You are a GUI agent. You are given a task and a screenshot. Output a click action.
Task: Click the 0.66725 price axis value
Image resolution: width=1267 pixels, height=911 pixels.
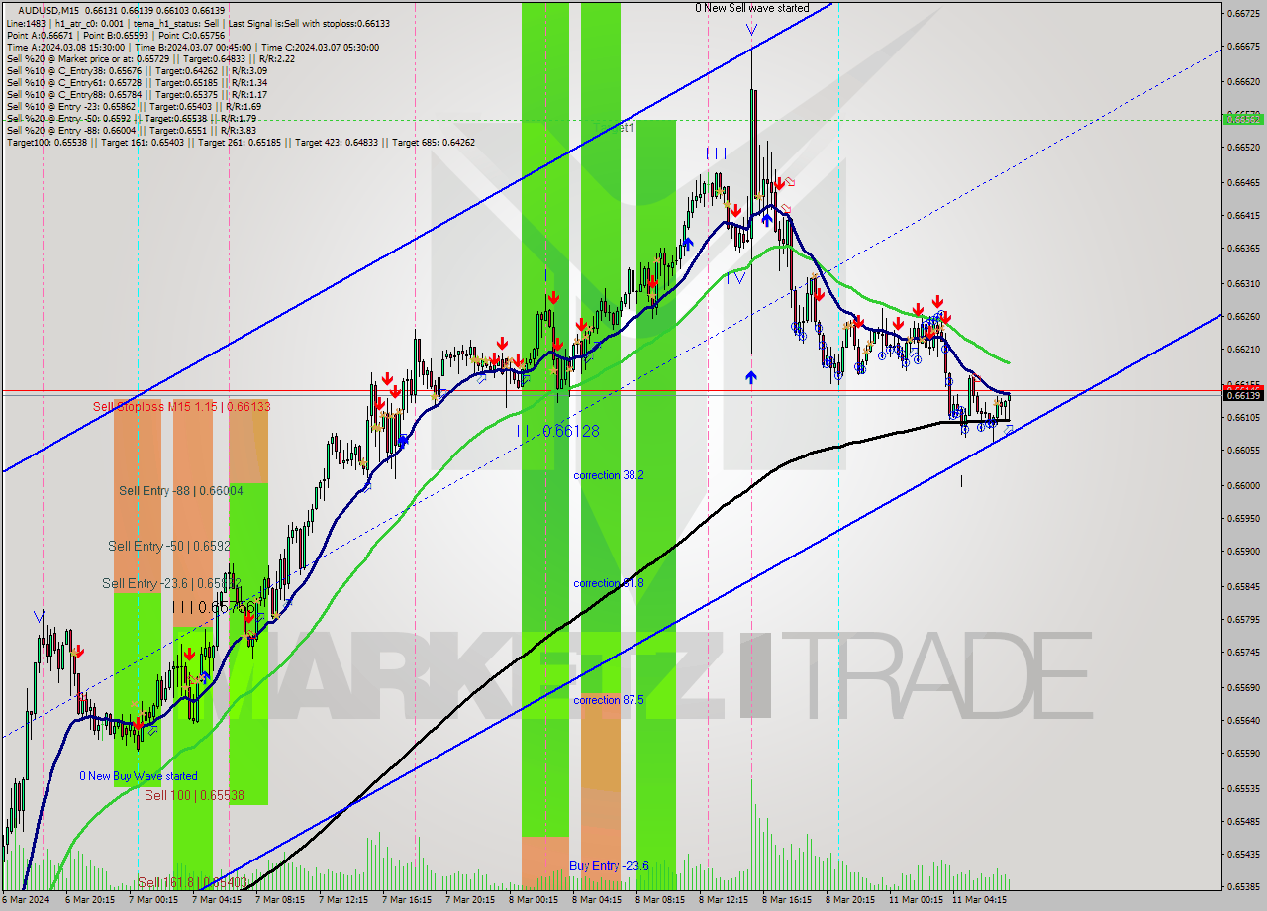pyautogui.click(x=1243, y=14)
